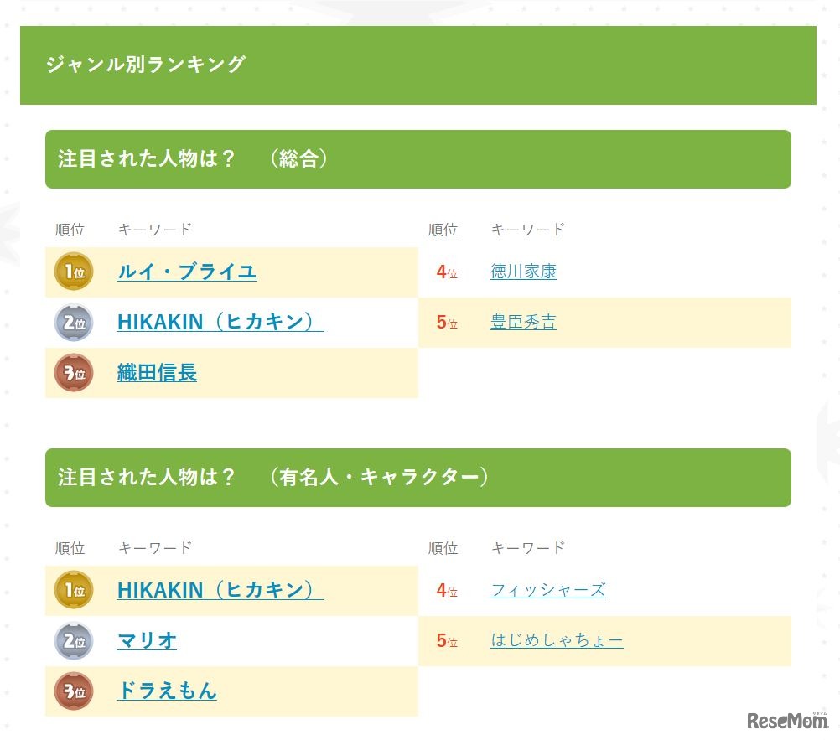Image resolution: width=840 pixels, height=740 pixels.
Task: Click the red 4位 marker beside 徳川家康
Action: click(x=445, y=272)
